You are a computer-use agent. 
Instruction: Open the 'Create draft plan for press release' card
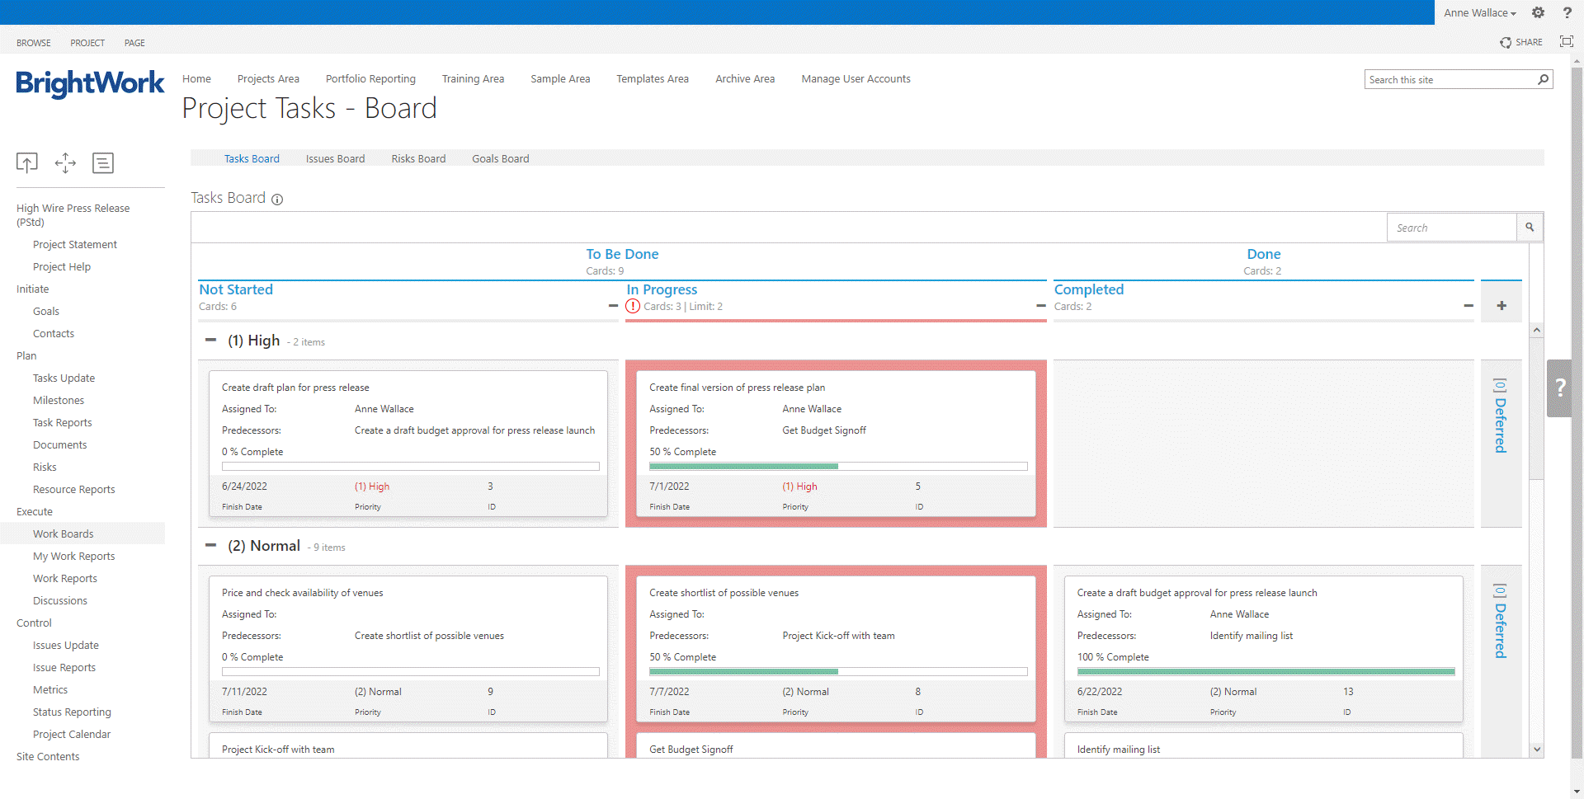pyautogui.click(x=295, y=388)
